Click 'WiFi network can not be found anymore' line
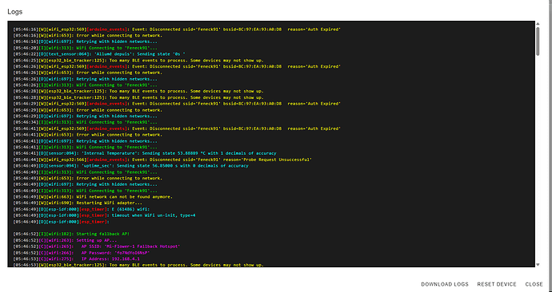This screenshot has height=292, width=552. [x=93, y=197]
